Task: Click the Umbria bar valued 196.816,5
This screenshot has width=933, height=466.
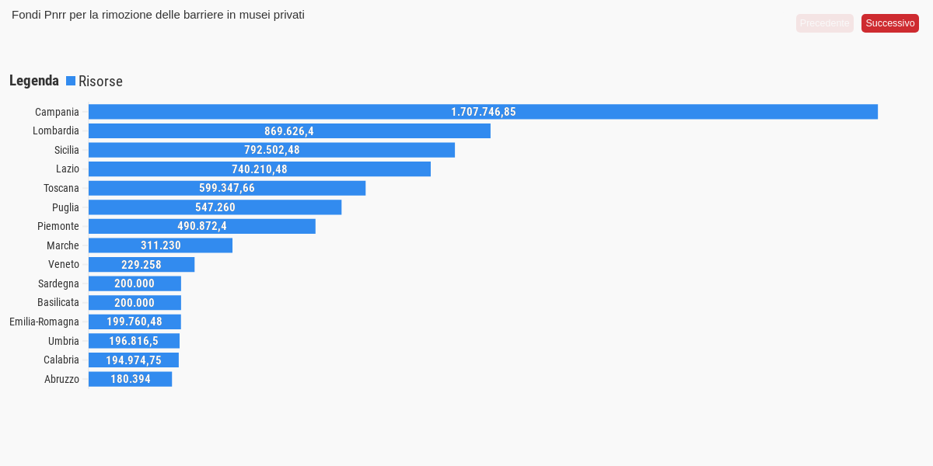Action: [134, 341]
